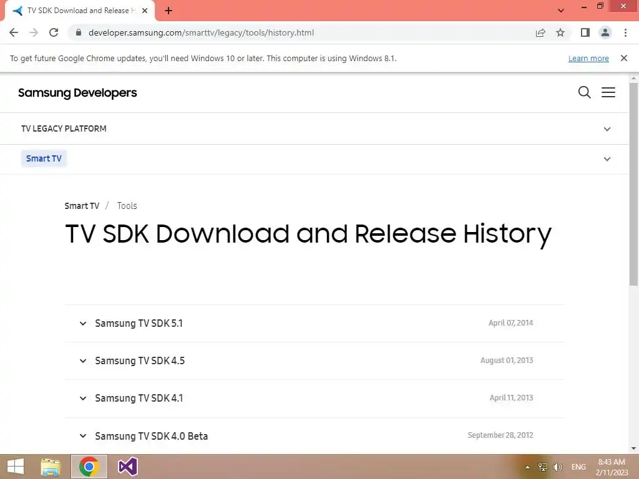Close the TV SDK Download tab
Screen dimensions: 639x479
(145, 11)
